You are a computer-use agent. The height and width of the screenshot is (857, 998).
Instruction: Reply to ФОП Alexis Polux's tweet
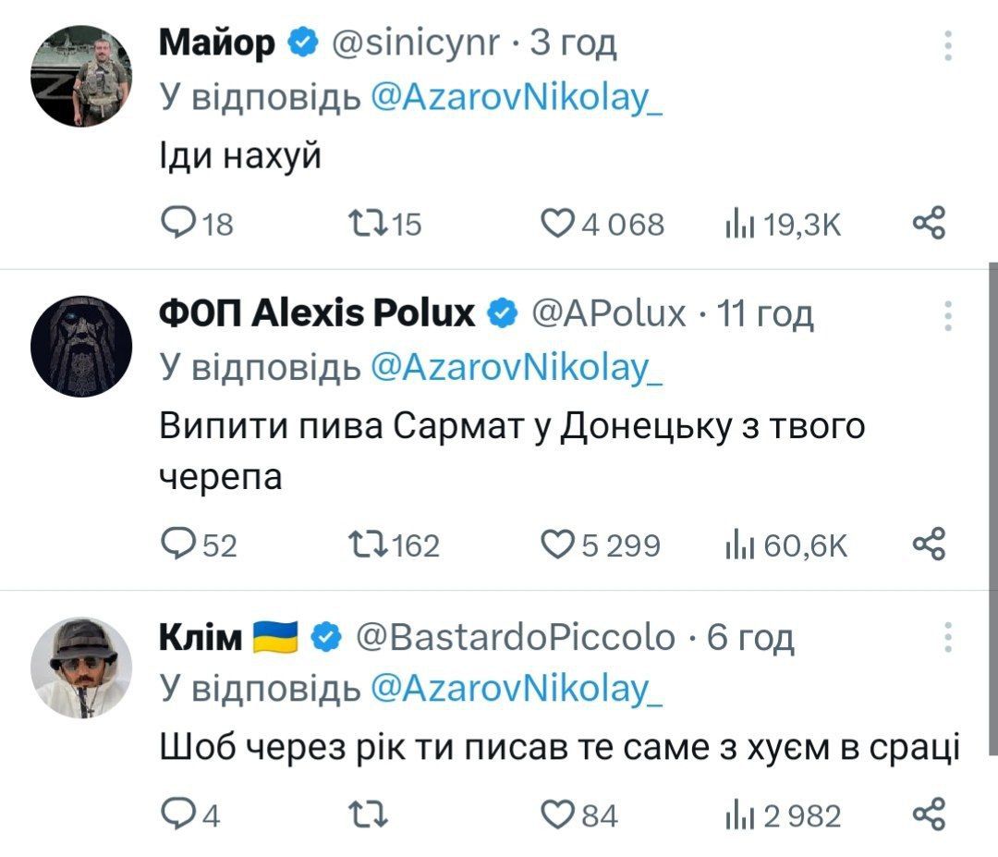point(176,545)
